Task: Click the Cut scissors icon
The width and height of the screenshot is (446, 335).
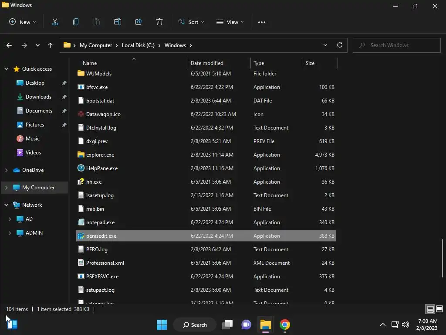Action: tap(54, 22)
